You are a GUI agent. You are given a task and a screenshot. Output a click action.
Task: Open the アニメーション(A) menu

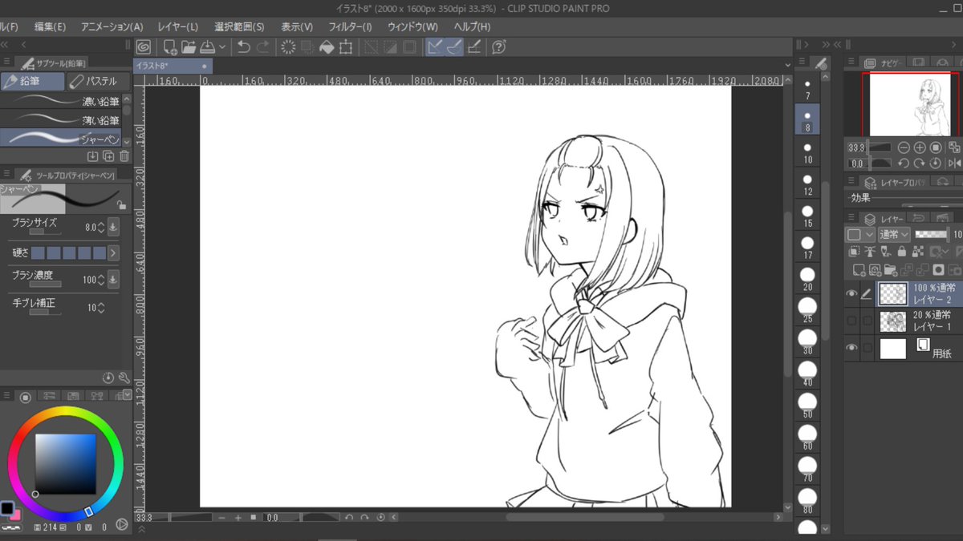pos(112,26)
